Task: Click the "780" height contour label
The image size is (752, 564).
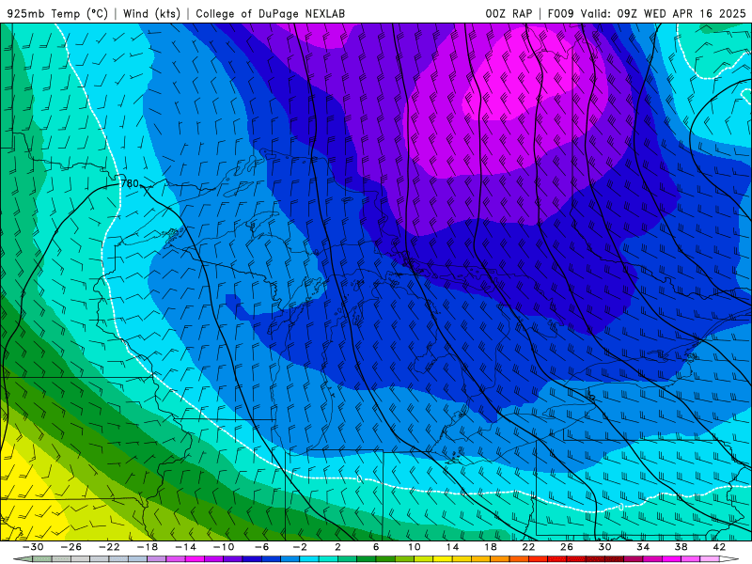Action: point(130,183)
